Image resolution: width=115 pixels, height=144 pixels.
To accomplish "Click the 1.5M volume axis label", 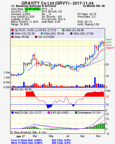I will point(6,73).
